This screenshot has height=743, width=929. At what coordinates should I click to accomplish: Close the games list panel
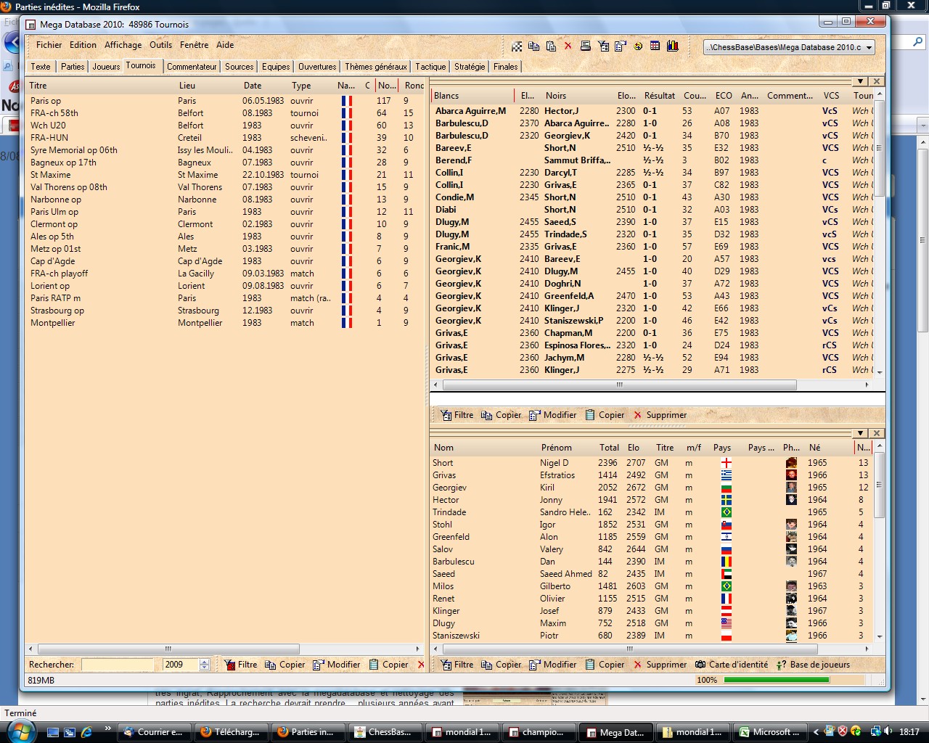(x=877, y=82)
